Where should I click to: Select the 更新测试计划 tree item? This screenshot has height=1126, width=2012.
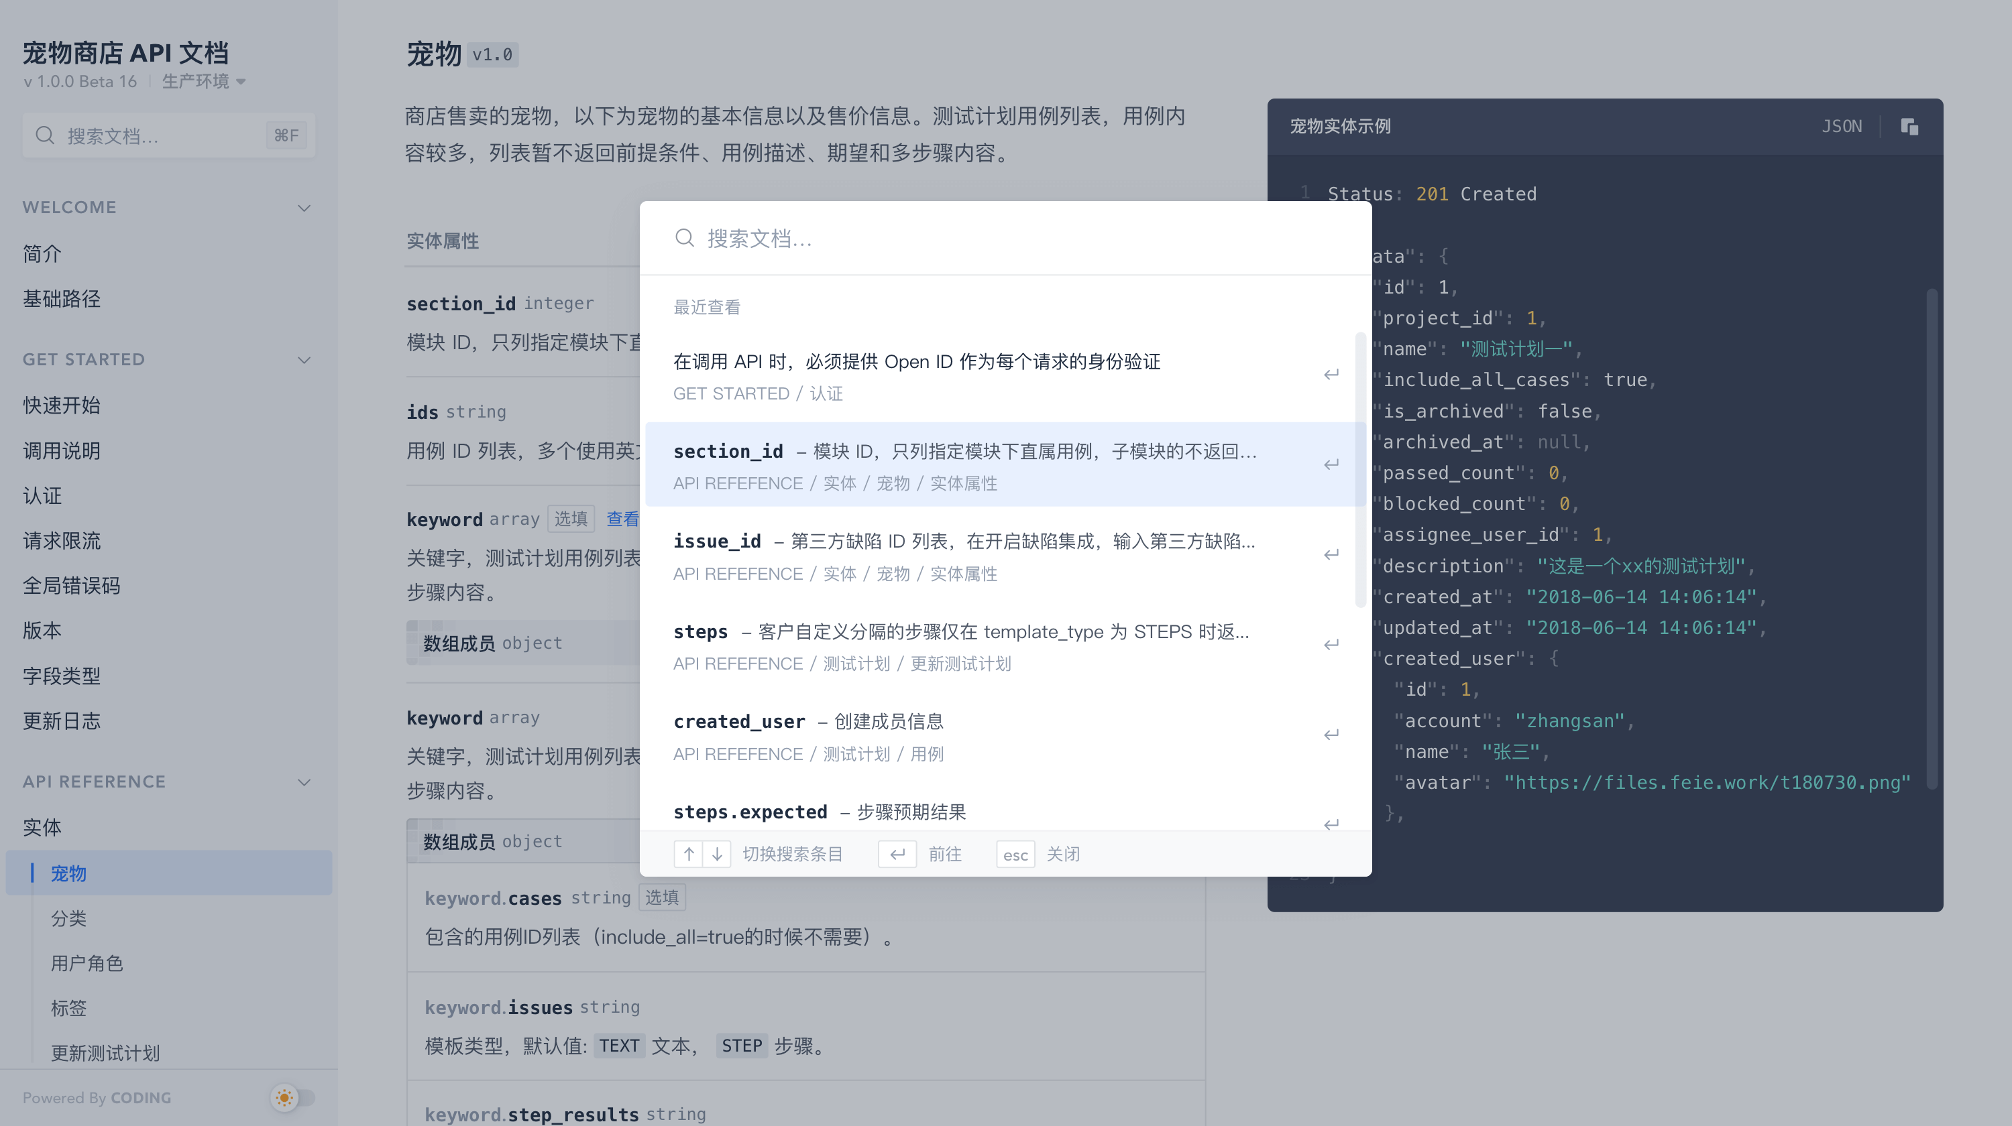tap(105, 1054)
